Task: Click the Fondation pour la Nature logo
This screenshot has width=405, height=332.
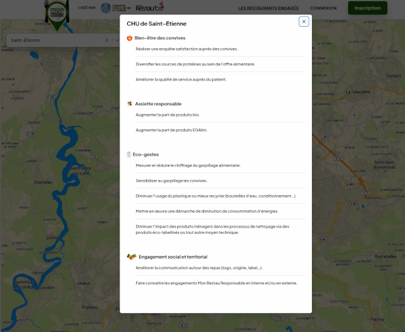Action: (x=113, y=8)
